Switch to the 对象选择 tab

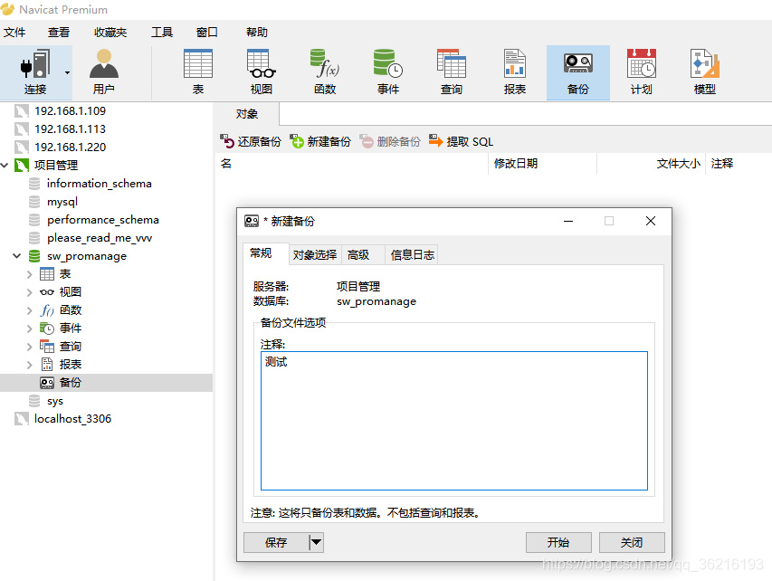tap(314, 254)
